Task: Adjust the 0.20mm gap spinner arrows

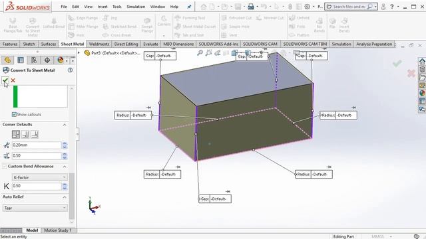Action: pyautogui.click(x=65, y=145)
